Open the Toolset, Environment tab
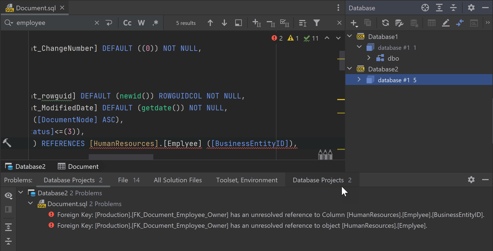Screen dimensions: 493x251 pyautogui.click(x=247, y=180)
